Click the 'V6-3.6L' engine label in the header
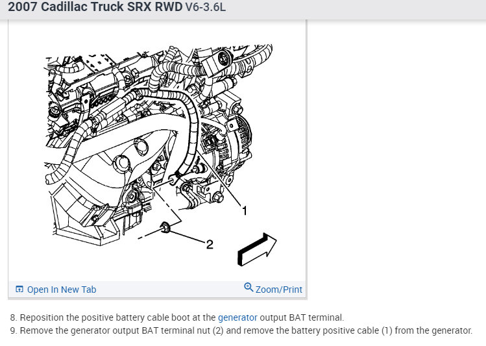486x346 pixels. pyautogui.click(x=205, y=7)
